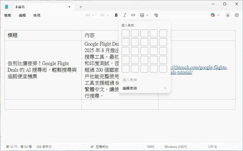The height and width of the screenshot is (151, 243).
Task: Select bottom-right cell of insert table grid
Action: tap(163, 69)
